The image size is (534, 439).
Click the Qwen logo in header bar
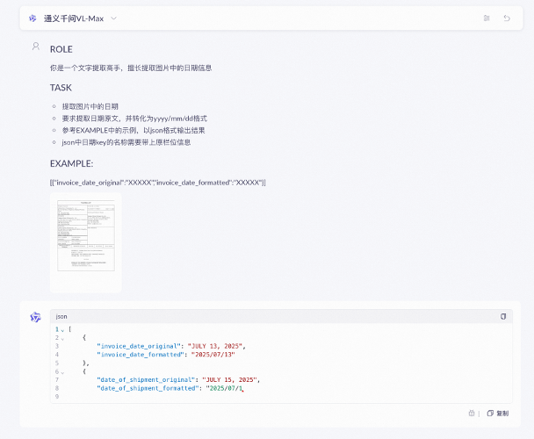click(x=32, y=18)
